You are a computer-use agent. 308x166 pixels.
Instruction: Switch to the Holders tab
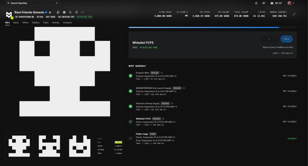point(36,23)
